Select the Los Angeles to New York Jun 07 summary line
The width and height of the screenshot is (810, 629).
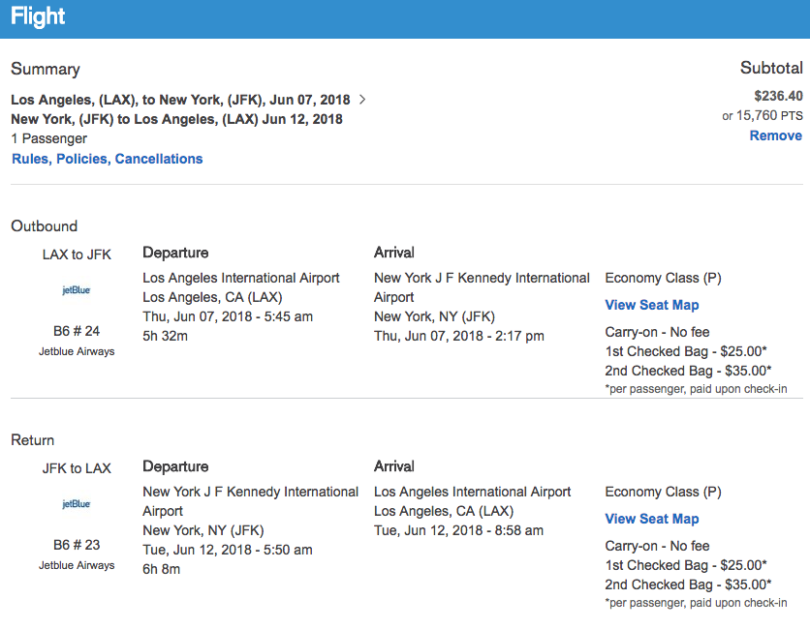click(181, 99)
